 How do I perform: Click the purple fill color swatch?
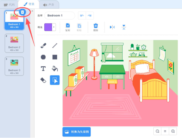[48, 27]
